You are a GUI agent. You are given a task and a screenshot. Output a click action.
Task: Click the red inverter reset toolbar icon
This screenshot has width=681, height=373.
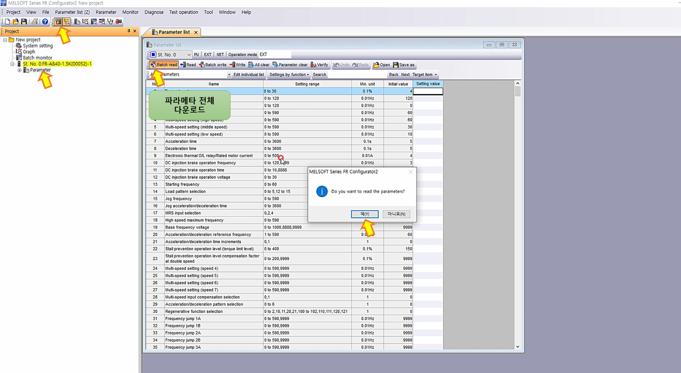pyautogui.click(x=118, y=21)
